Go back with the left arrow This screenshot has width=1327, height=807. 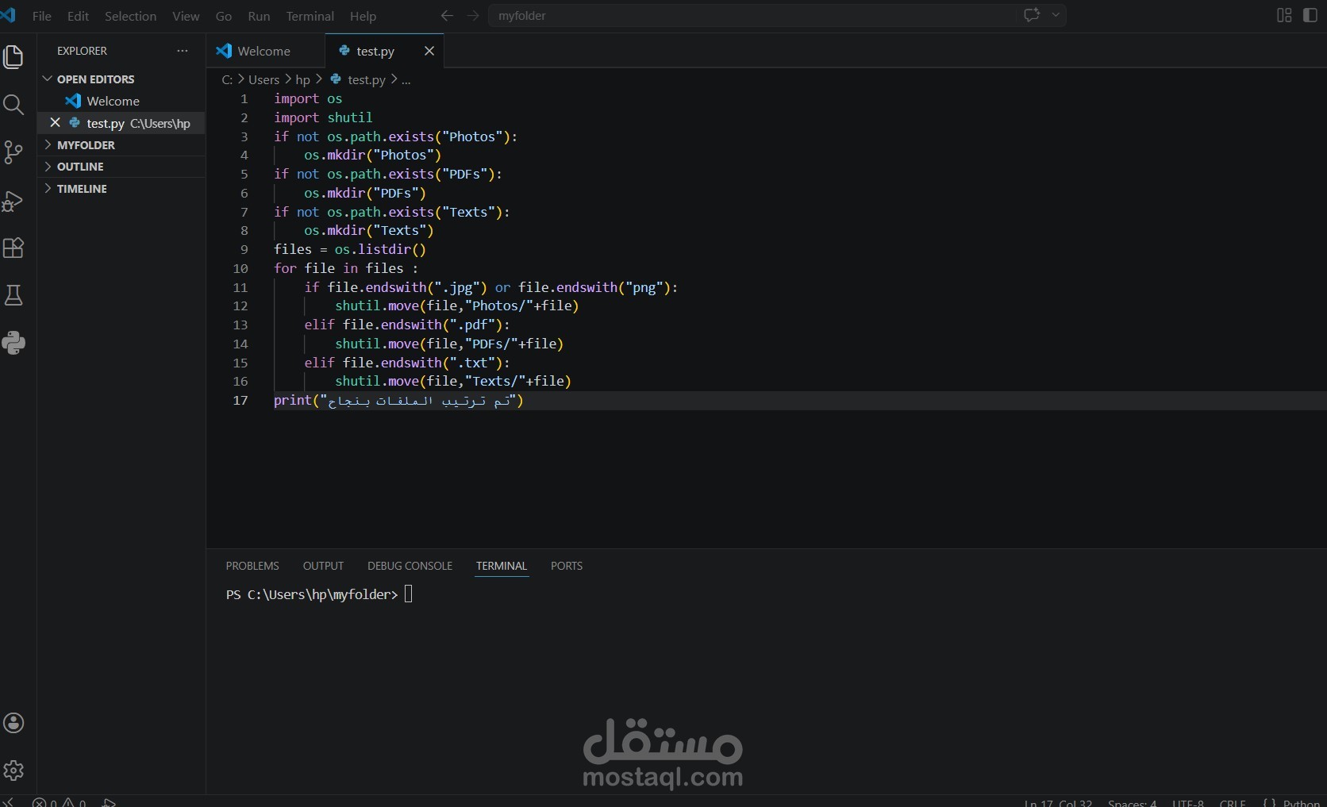pos(447,16)
